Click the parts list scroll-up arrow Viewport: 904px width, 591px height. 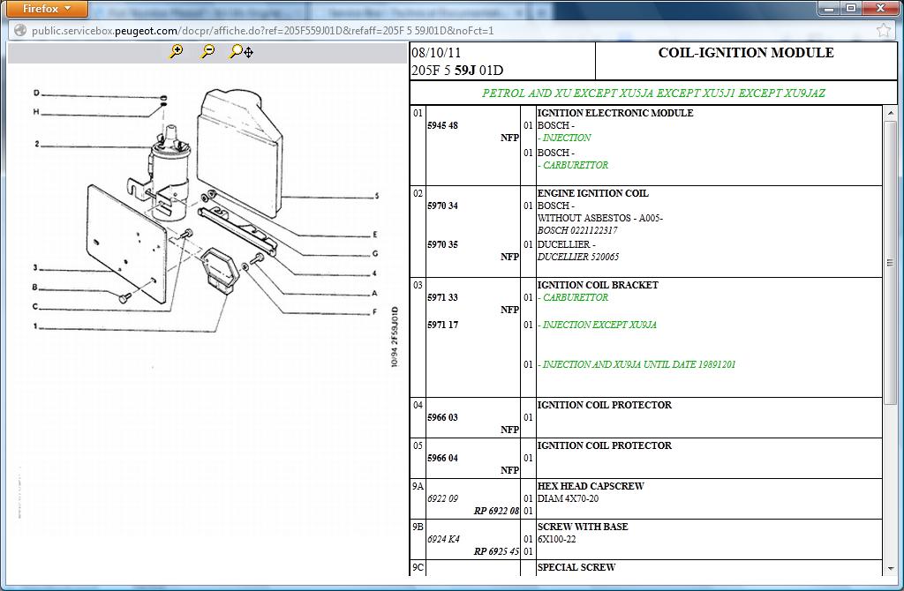(x=891, y=113)
